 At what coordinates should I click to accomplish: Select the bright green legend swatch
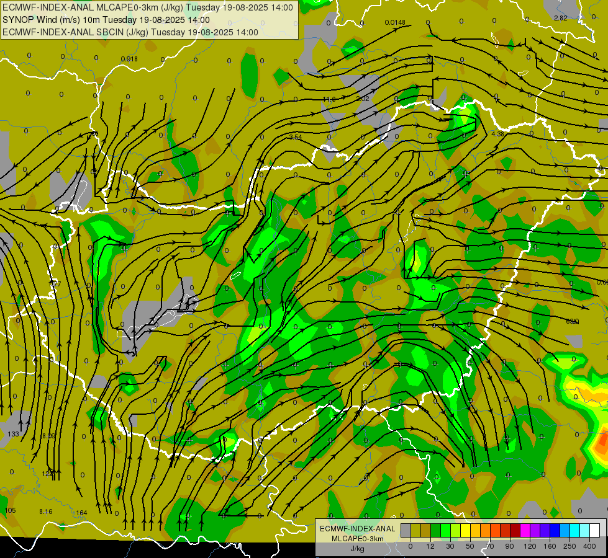pos(445,530)
